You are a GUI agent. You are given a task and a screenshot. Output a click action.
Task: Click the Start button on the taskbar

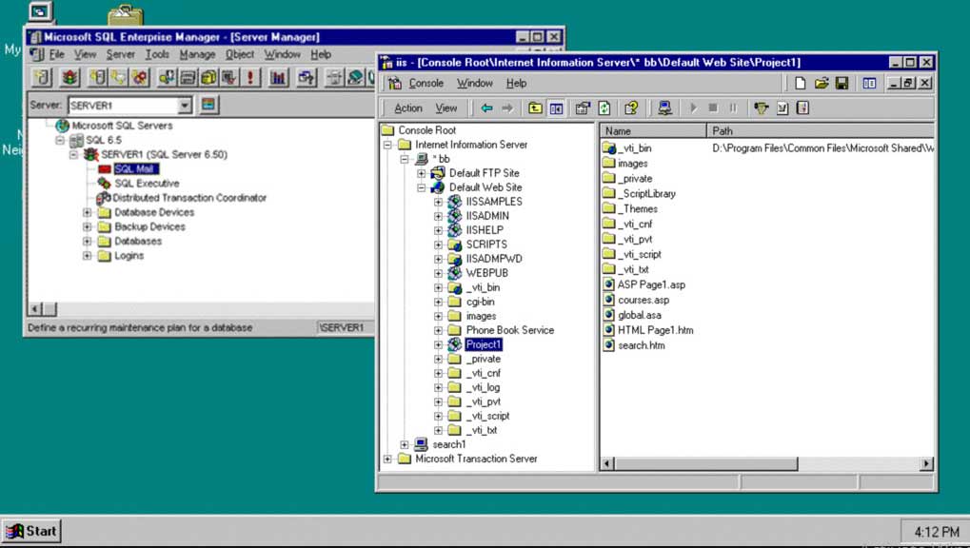(31, 531)
